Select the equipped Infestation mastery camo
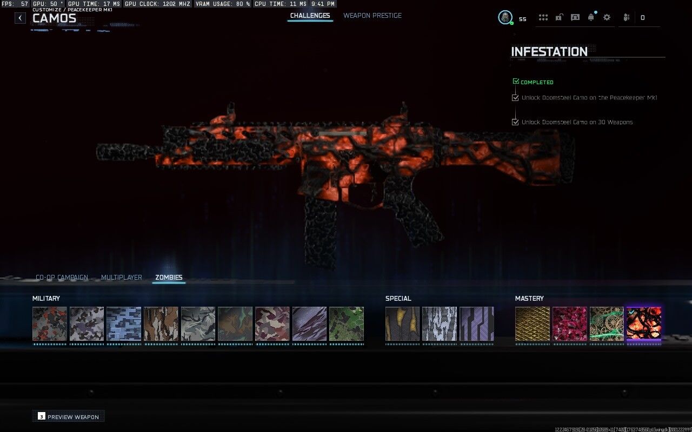This screenshot has height=432, width=692. tap(644, 324)
